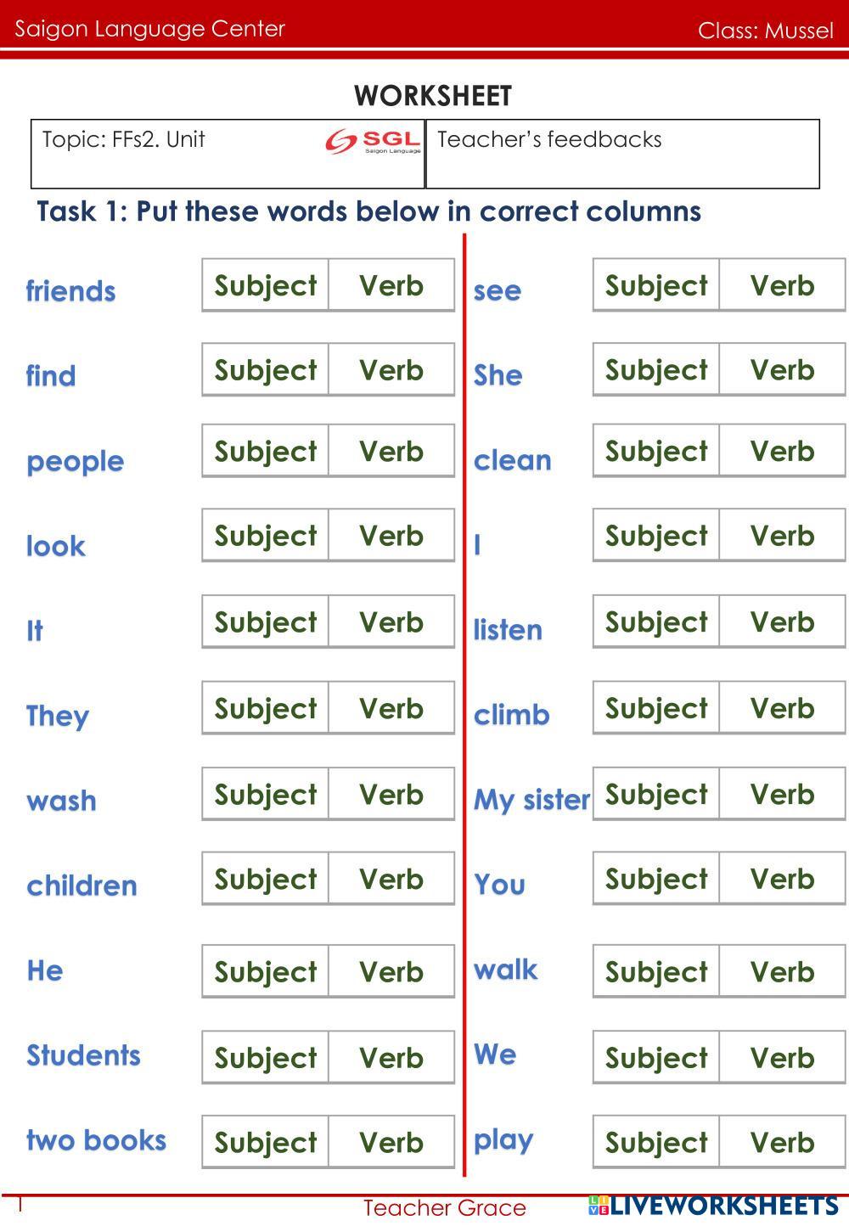Mark Subject for the word children

(266, 879)
